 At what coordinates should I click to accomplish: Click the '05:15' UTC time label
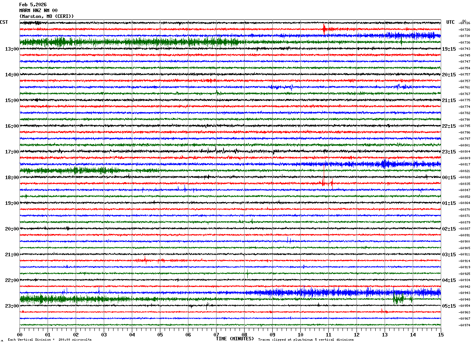point(449,306)
